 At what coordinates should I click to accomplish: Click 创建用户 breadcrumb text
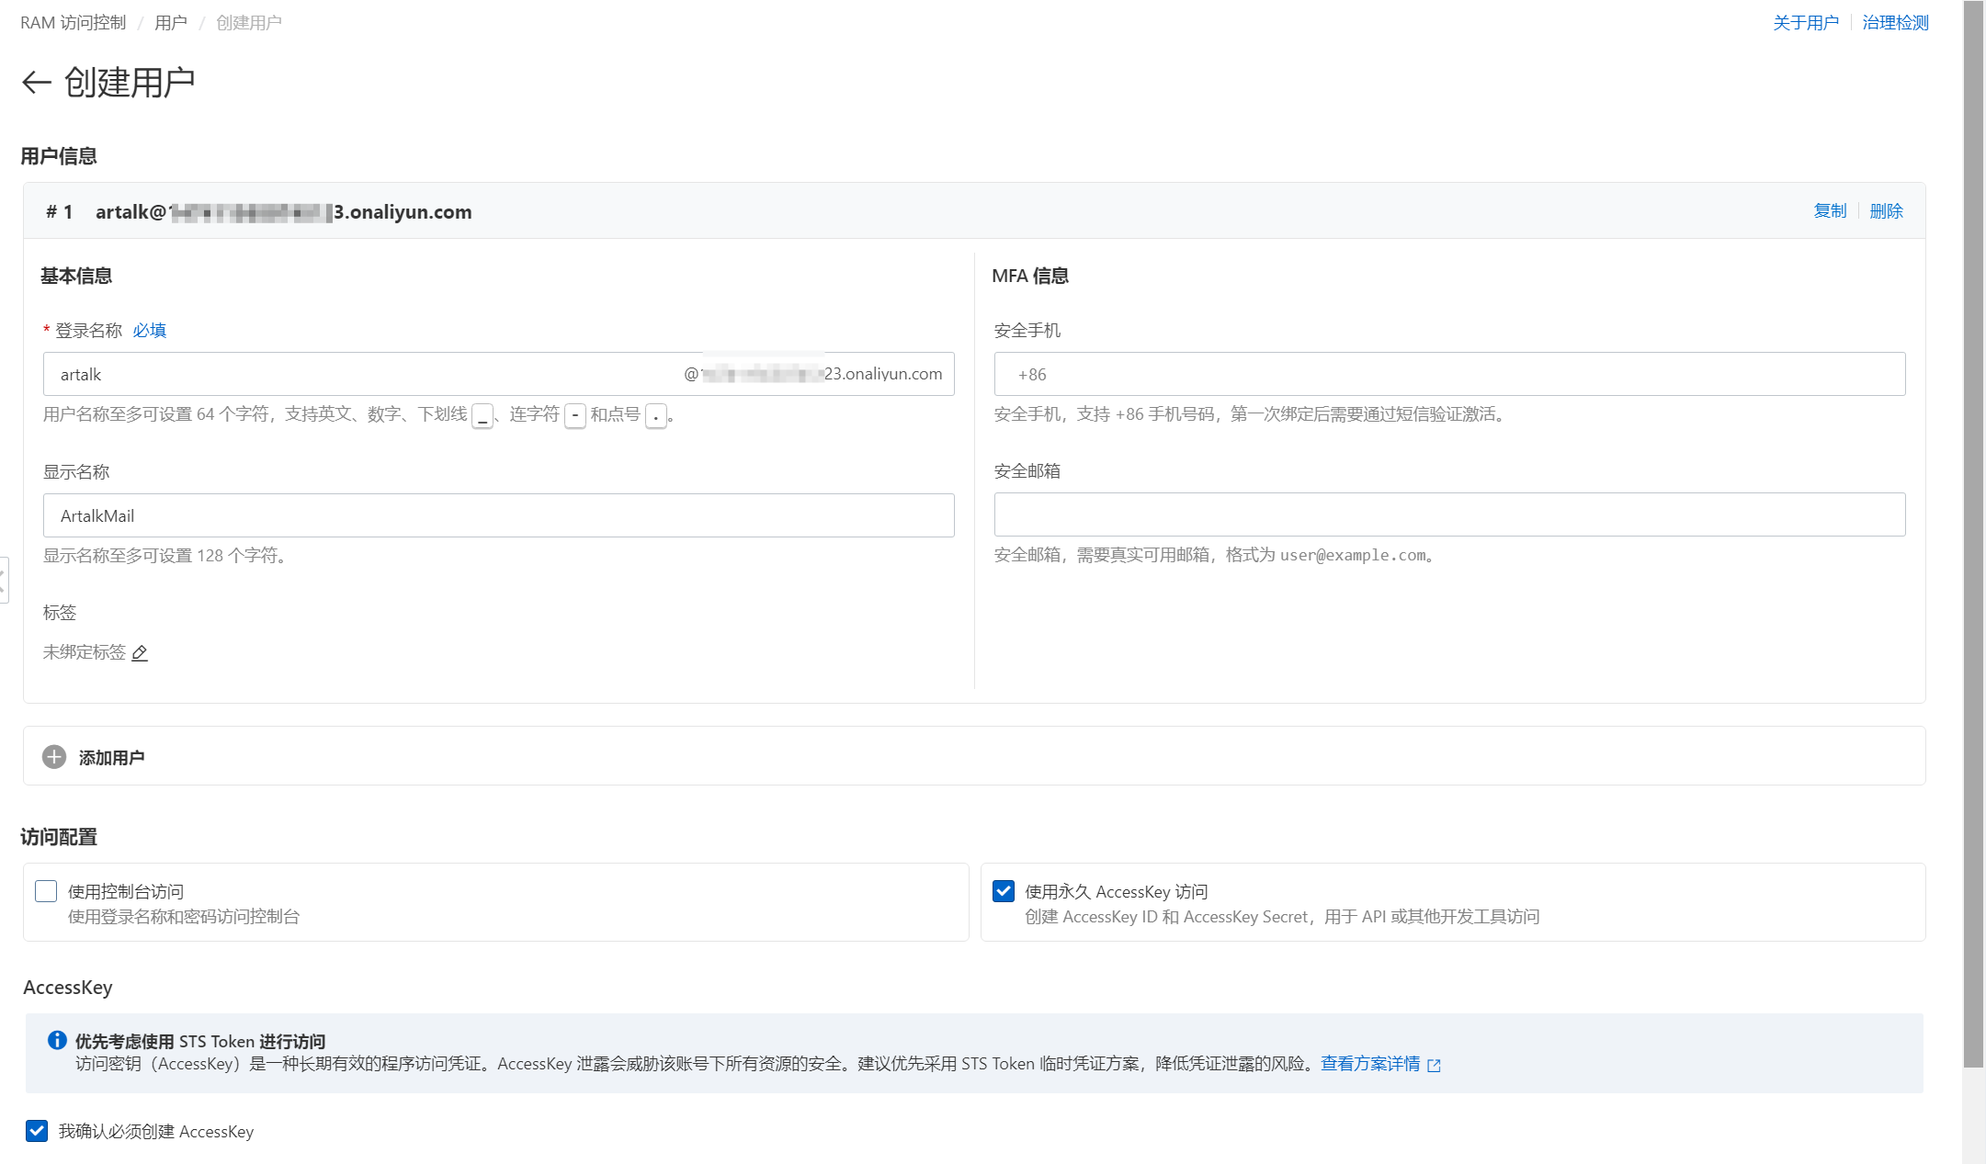(x=249, y=22)
